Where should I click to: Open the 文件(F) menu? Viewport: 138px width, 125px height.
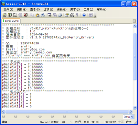tap(8, 9)
